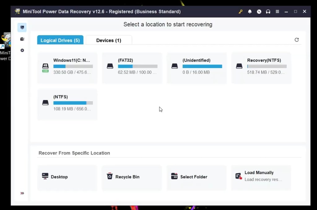The height and width of the screenshot is (210, 317).
Task: Click Windows11 drive usage bar
Action: pos(73,66)
